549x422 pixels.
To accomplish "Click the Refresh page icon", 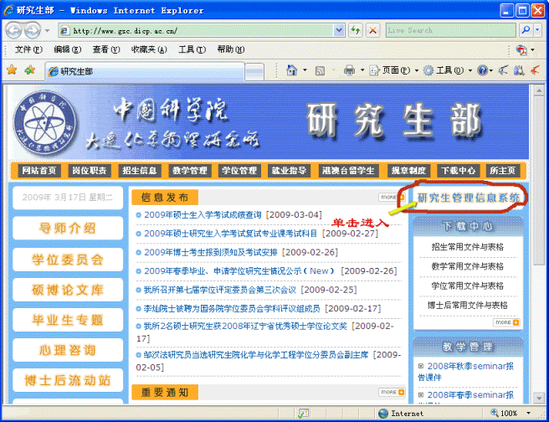I will (356, 30).
